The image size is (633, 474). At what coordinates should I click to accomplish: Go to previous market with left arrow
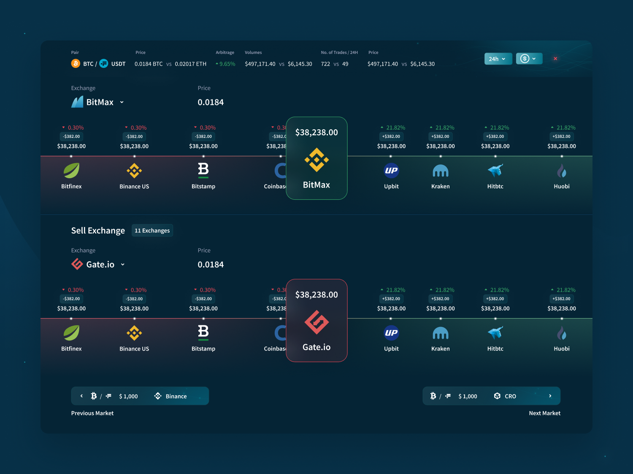81,396
